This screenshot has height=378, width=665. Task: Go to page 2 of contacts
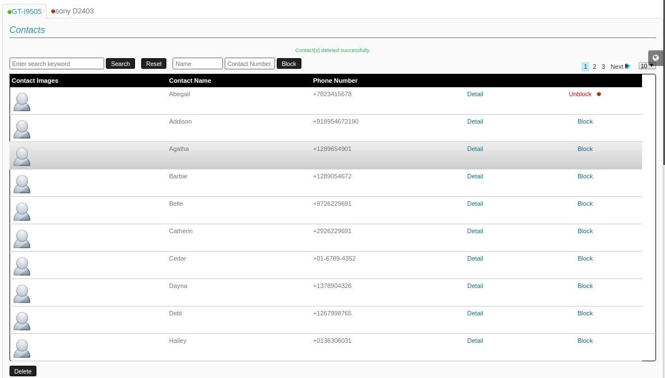click(x=594, y=67)
